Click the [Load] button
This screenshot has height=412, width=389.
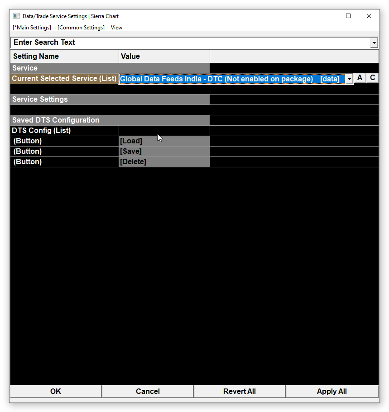tap(164, 141)
